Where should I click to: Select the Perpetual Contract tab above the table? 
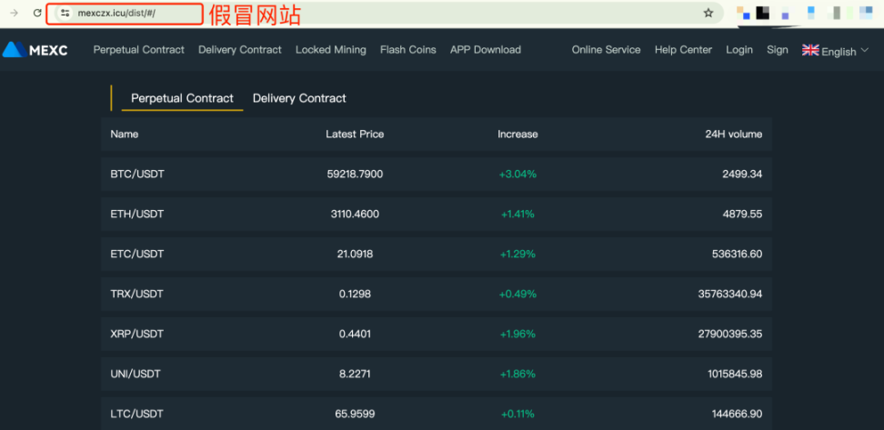[182, 98]
